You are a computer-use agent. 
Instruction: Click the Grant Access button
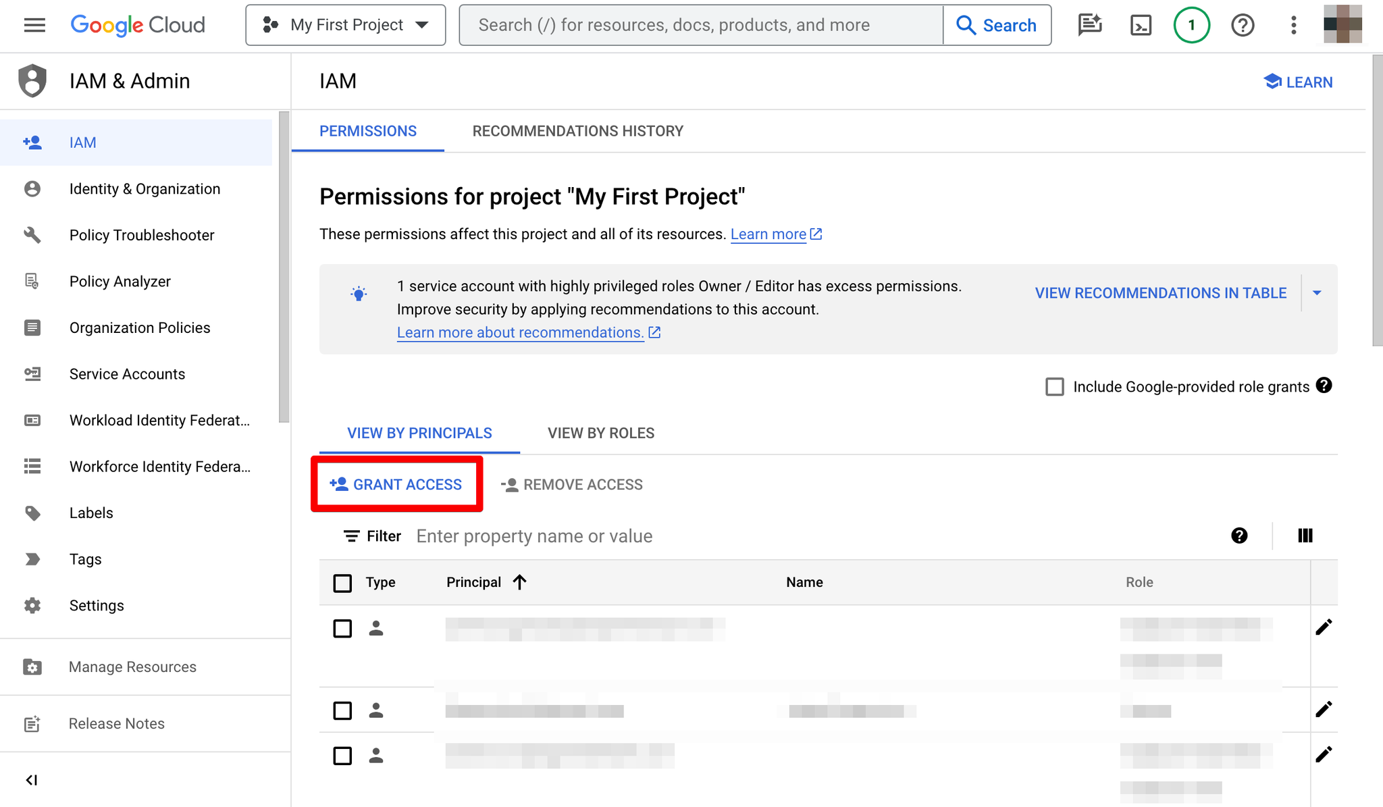click(396, 484)
